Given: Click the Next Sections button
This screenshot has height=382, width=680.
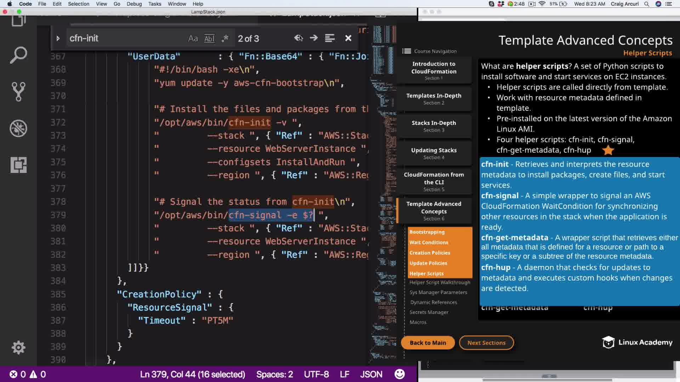Looking at the screenshot, I should click(x=486, y=343).
